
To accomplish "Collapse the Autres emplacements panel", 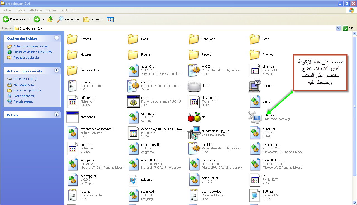I will click(57, 71).
